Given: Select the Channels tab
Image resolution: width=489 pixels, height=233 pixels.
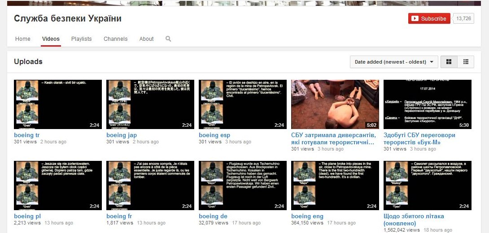Looking at the screenshot, I should 115,39.
